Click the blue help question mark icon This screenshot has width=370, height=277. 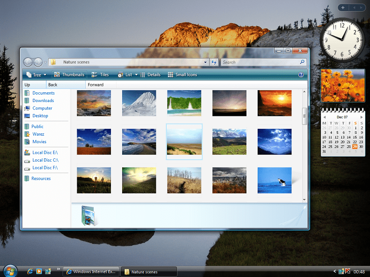click(301, 75)
